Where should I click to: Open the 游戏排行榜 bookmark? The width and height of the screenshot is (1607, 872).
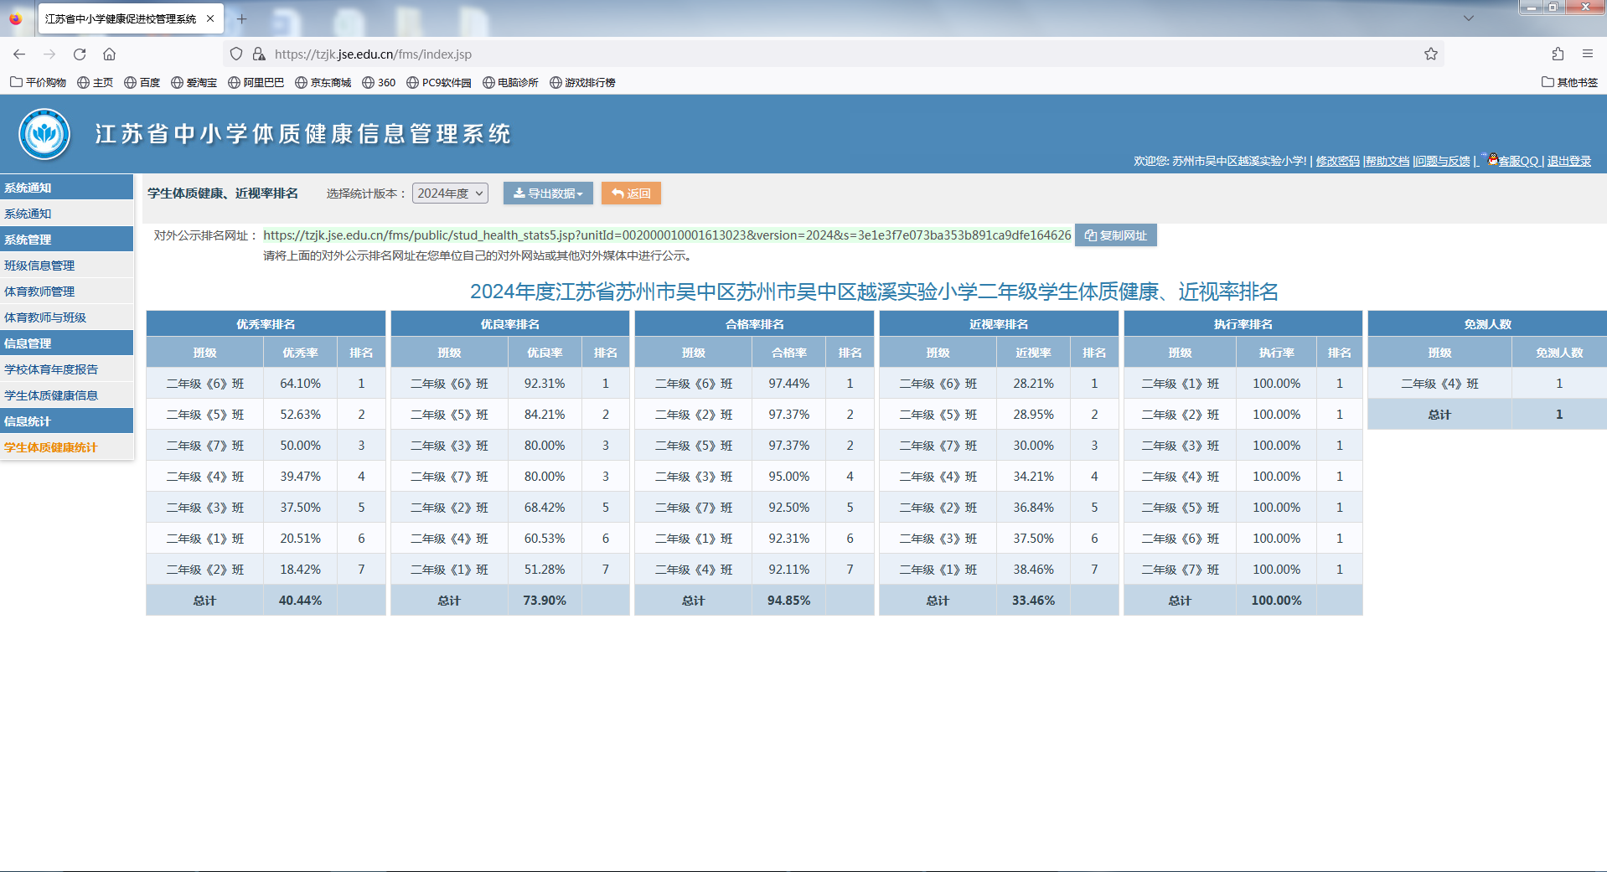pos(582,82)
